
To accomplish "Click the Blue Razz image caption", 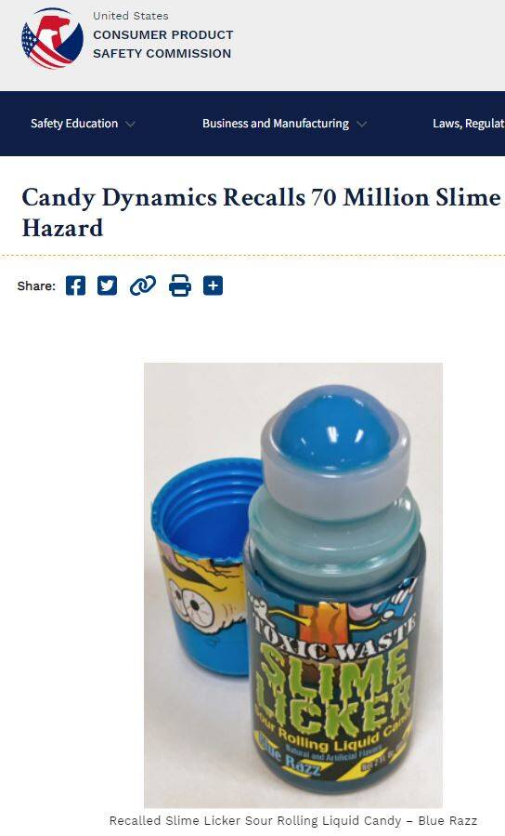I will pyautogui.click(x=293, y=820).
